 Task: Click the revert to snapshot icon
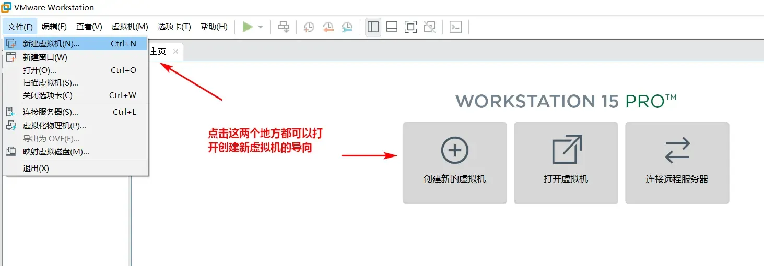pos(328,27)
